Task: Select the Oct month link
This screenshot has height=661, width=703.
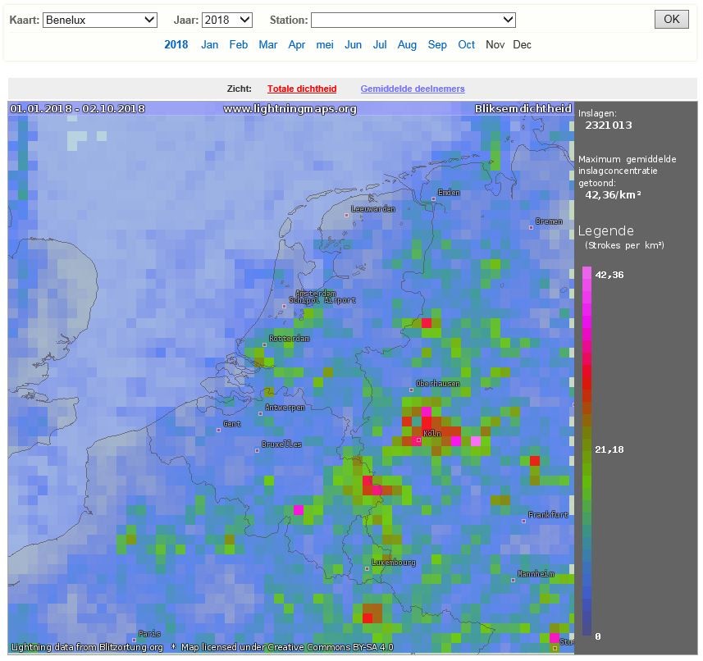Action: [x=466, y=45]
